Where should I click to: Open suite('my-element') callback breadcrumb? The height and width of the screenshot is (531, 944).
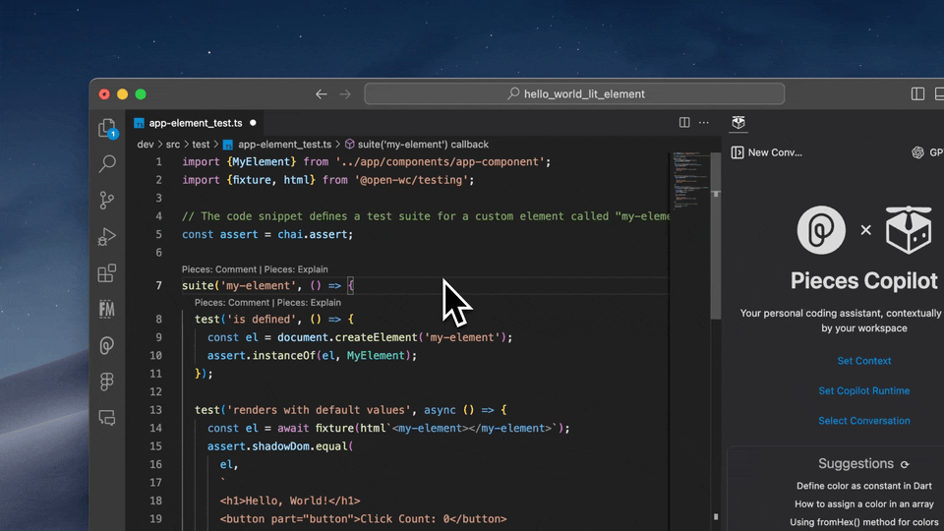click(423, 145)
